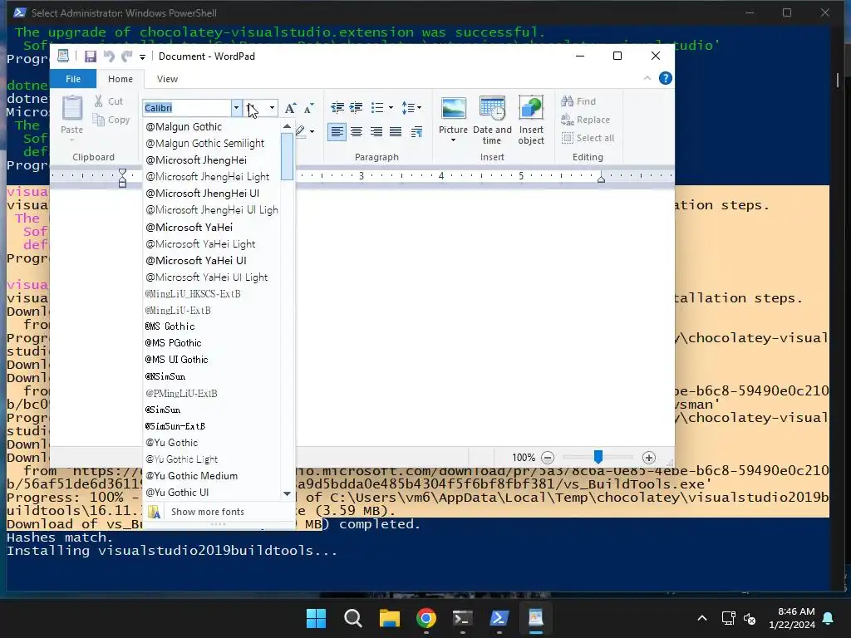Click the Calibri font name field
This screenshot has height=638, width=851.
click(x=187, y=108)
